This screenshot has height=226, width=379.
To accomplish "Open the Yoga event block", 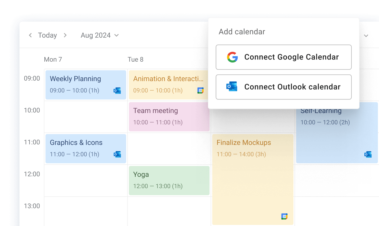I will (169, 180).
